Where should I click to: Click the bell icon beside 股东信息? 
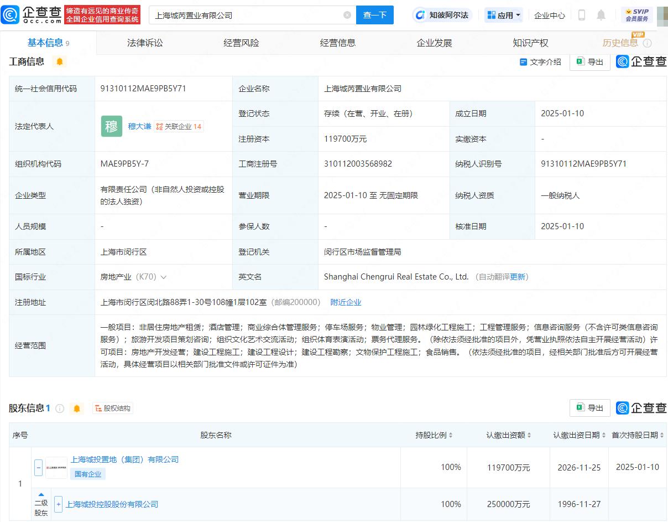[x=77, y=409]
